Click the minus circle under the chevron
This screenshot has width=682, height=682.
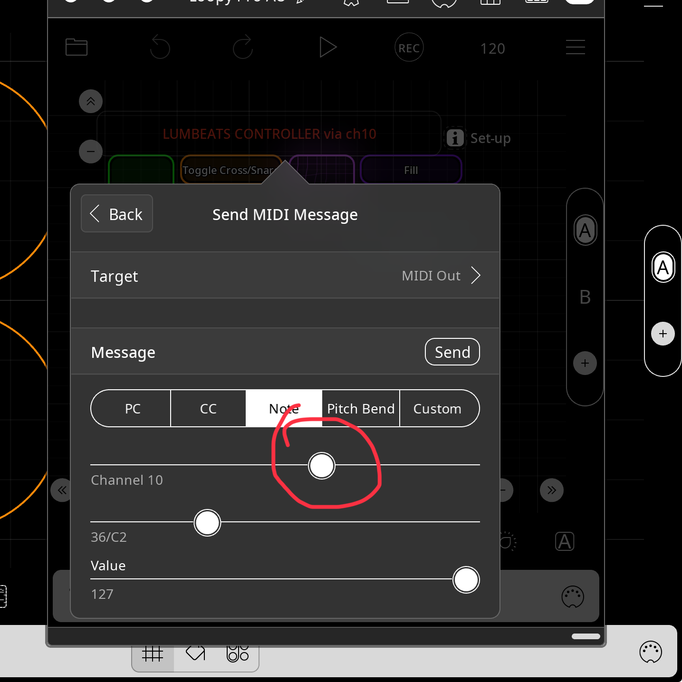pos(91,152)
